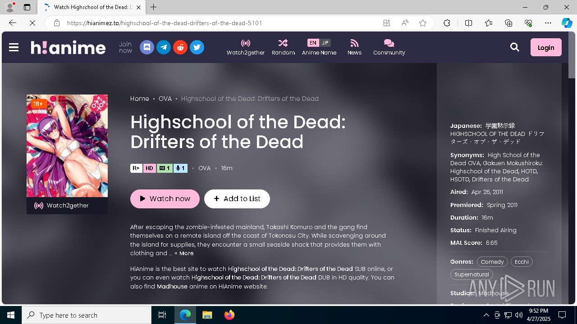Select the Comedy genre tag

click(492, 262)
